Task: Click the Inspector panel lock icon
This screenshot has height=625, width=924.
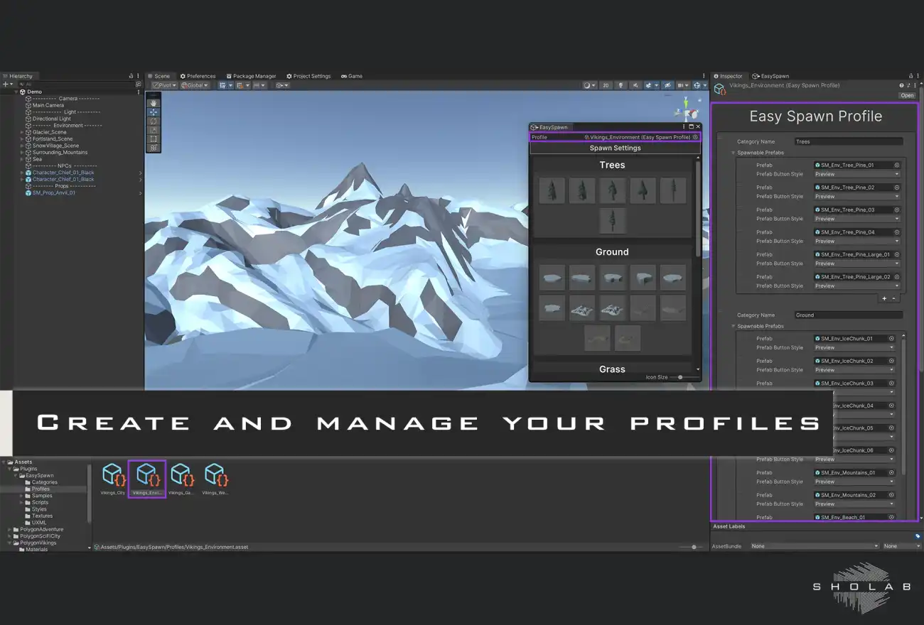Action: (x=910, y=76)
